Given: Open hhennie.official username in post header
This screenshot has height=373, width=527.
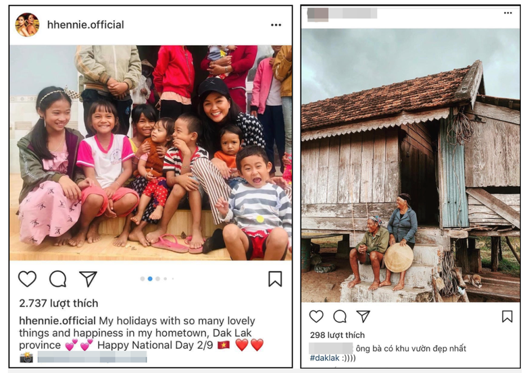Looking at the screenshot, I should [85, 25].
